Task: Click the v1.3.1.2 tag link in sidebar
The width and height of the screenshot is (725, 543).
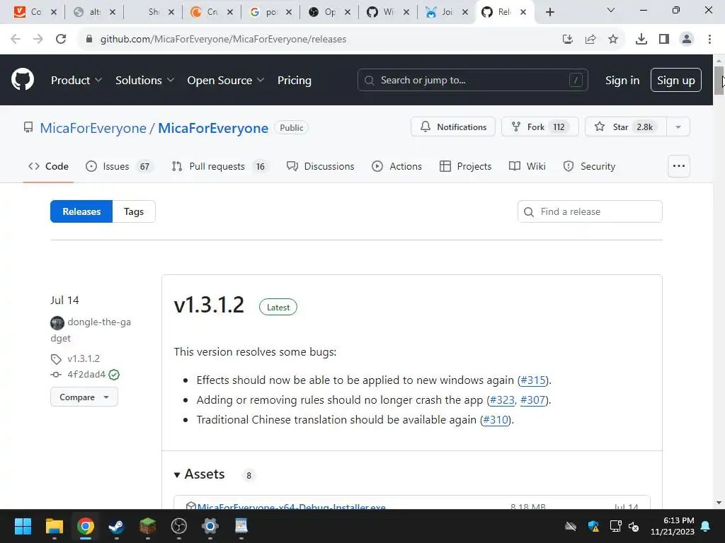Action: click(84, 358)
